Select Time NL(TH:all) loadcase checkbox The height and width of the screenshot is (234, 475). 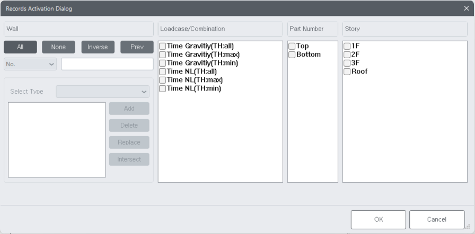pos(163,71)
